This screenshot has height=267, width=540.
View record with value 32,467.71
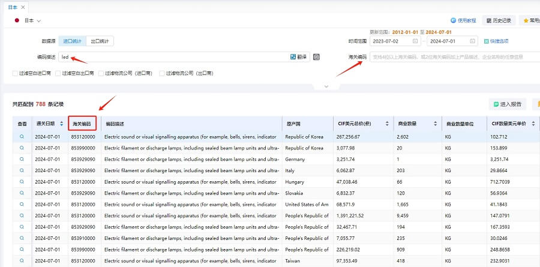click(22, 227)
